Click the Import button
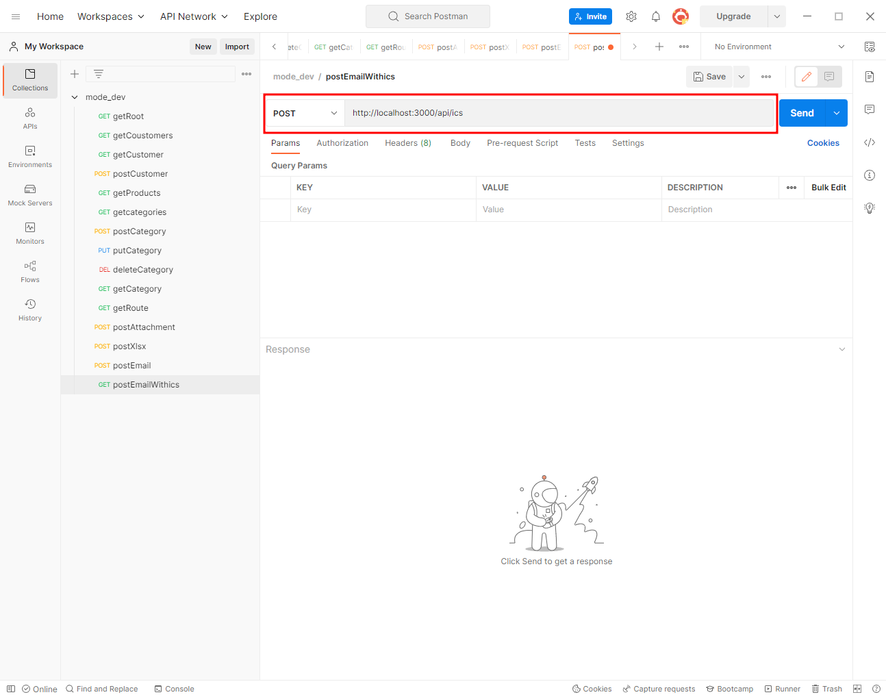 coord(237,47)
